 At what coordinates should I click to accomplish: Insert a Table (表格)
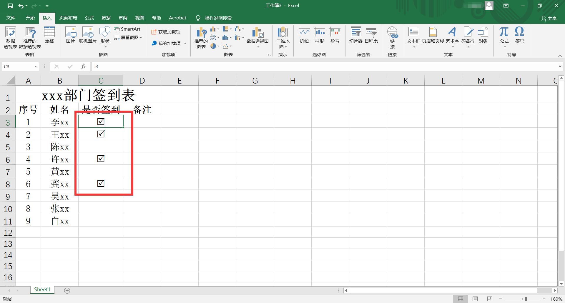tap(49, 35)
